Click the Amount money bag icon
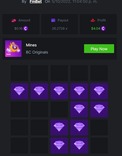 click(x=14, y=20)
